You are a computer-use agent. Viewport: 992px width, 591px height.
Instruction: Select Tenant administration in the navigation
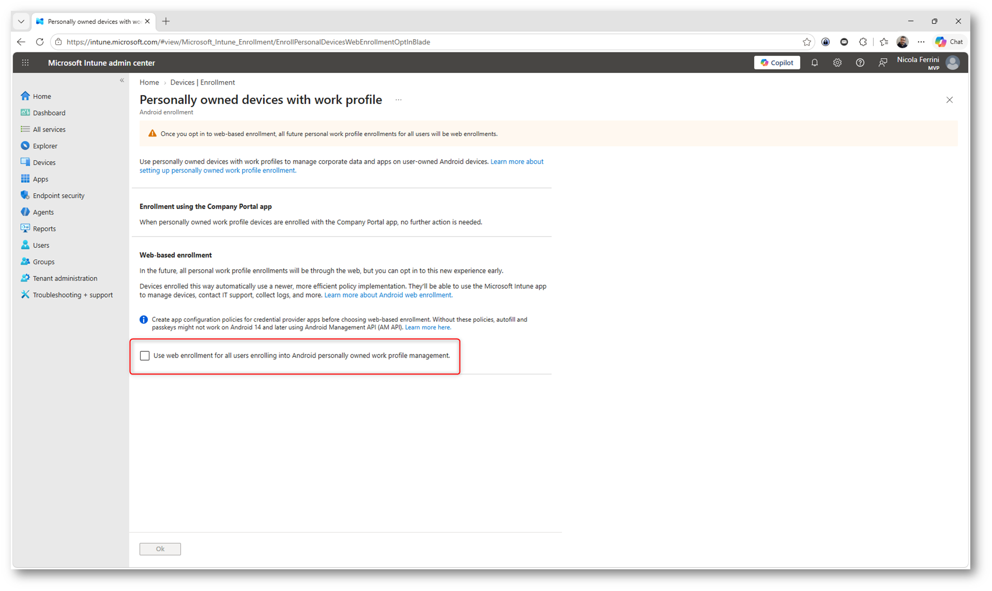pos(65,278)
